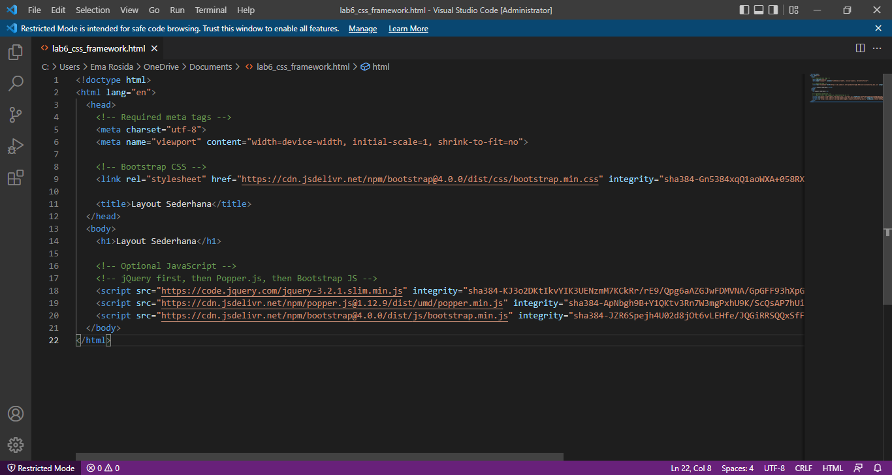Click the lang="en" attribute on line 2
This screenshot has width=892, height=475.
[x=129, y=92]
